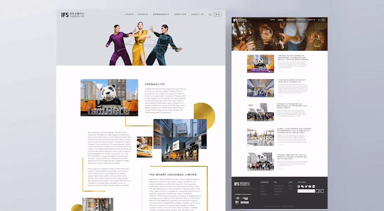Open Services in the Events page navigation

click(x=301, y=20)
